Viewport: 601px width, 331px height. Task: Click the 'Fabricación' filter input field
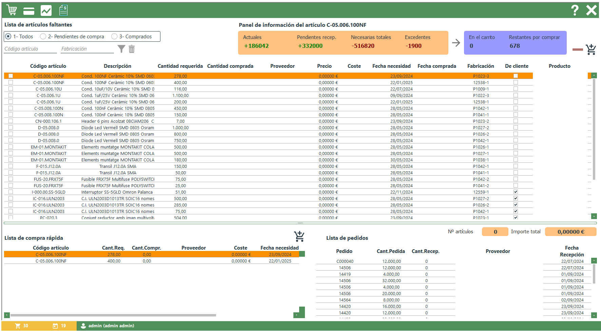tap(87, 49)
